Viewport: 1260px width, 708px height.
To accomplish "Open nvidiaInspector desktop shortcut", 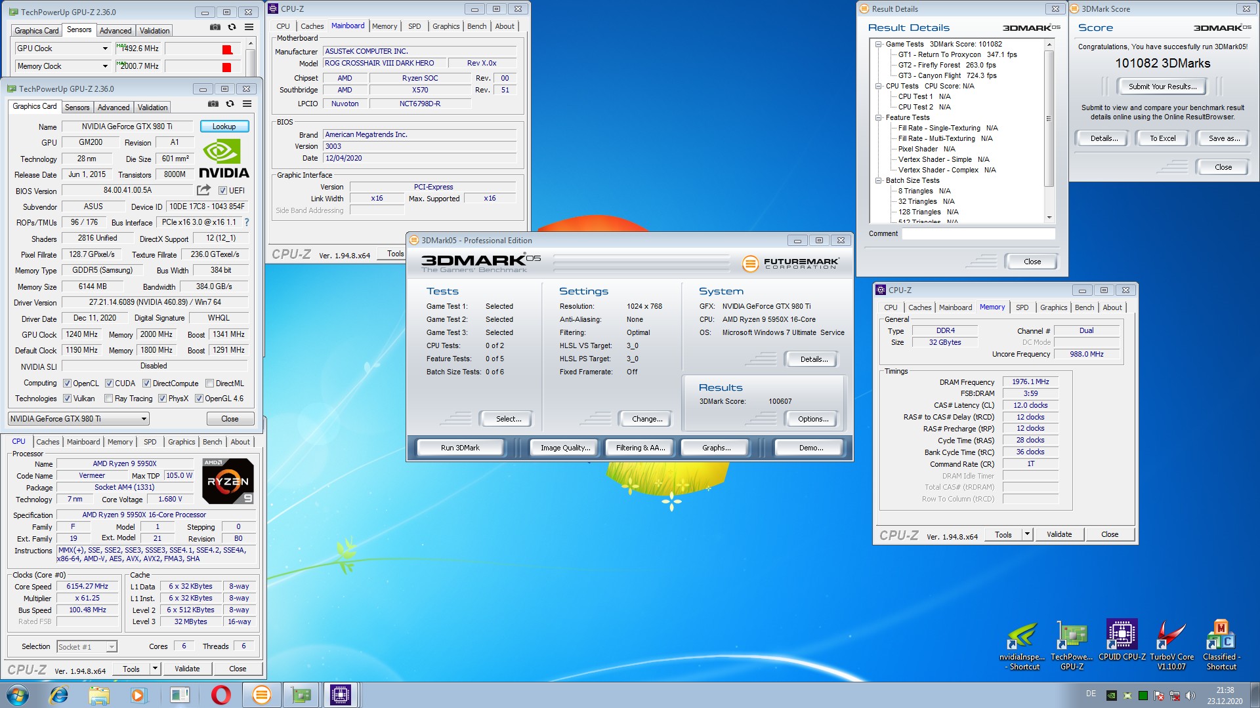I will pos(1024,646).
